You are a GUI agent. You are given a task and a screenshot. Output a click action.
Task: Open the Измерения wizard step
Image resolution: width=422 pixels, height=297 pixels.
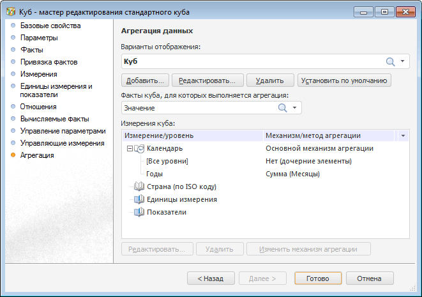[38, 74]
